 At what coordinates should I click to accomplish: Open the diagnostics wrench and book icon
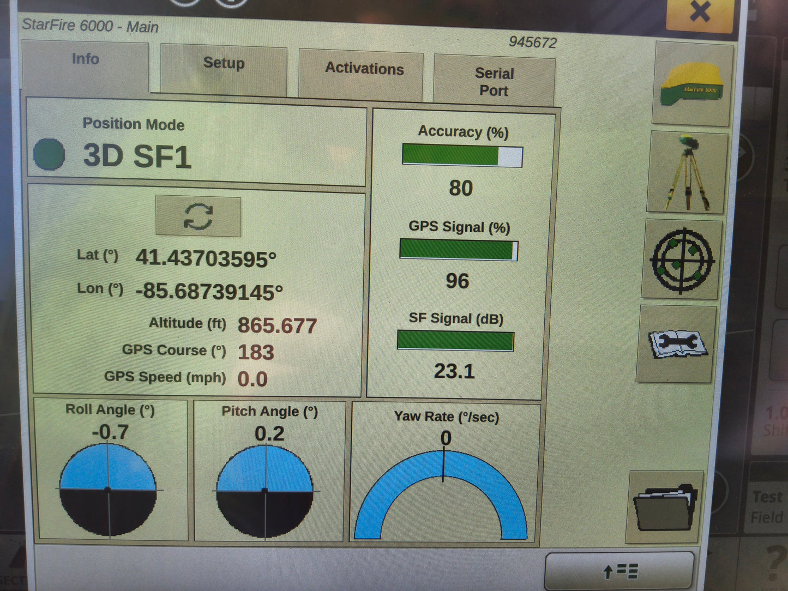click(677, 345)
